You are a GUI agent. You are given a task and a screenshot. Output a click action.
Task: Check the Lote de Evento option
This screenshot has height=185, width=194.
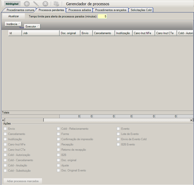118,134
